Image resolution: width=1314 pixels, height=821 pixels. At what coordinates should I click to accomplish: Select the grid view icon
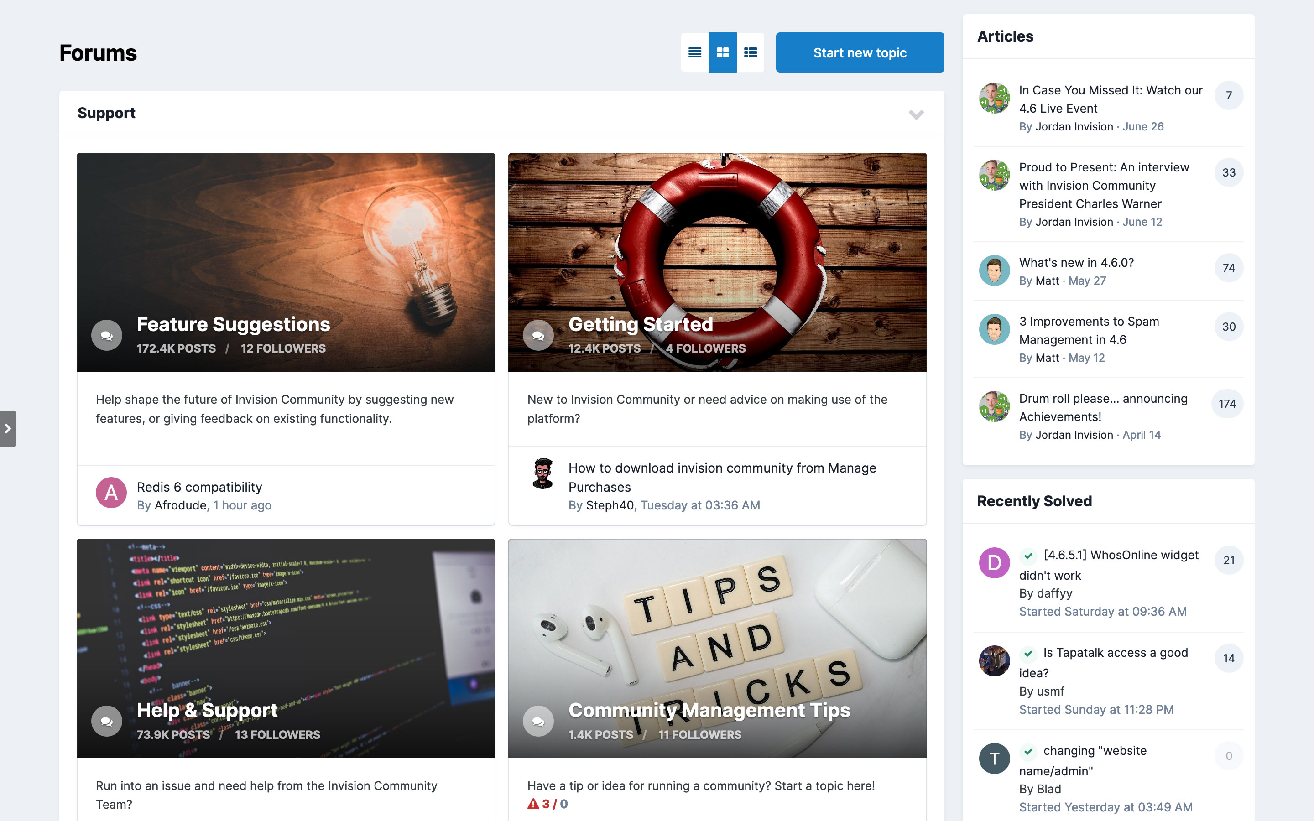pos(722,52)
